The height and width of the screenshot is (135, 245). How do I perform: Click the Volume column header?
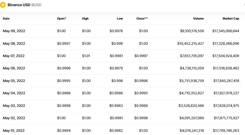coord(199,19)
